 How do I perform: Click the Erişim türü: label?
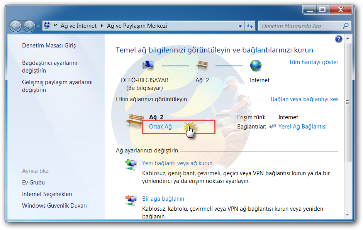coord(251,117)
